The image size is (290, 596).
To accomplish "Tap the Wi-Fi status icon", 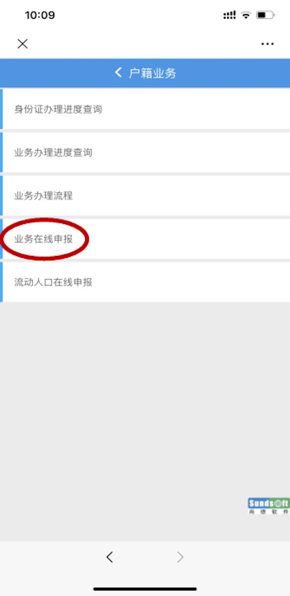I will click(246, 15).
